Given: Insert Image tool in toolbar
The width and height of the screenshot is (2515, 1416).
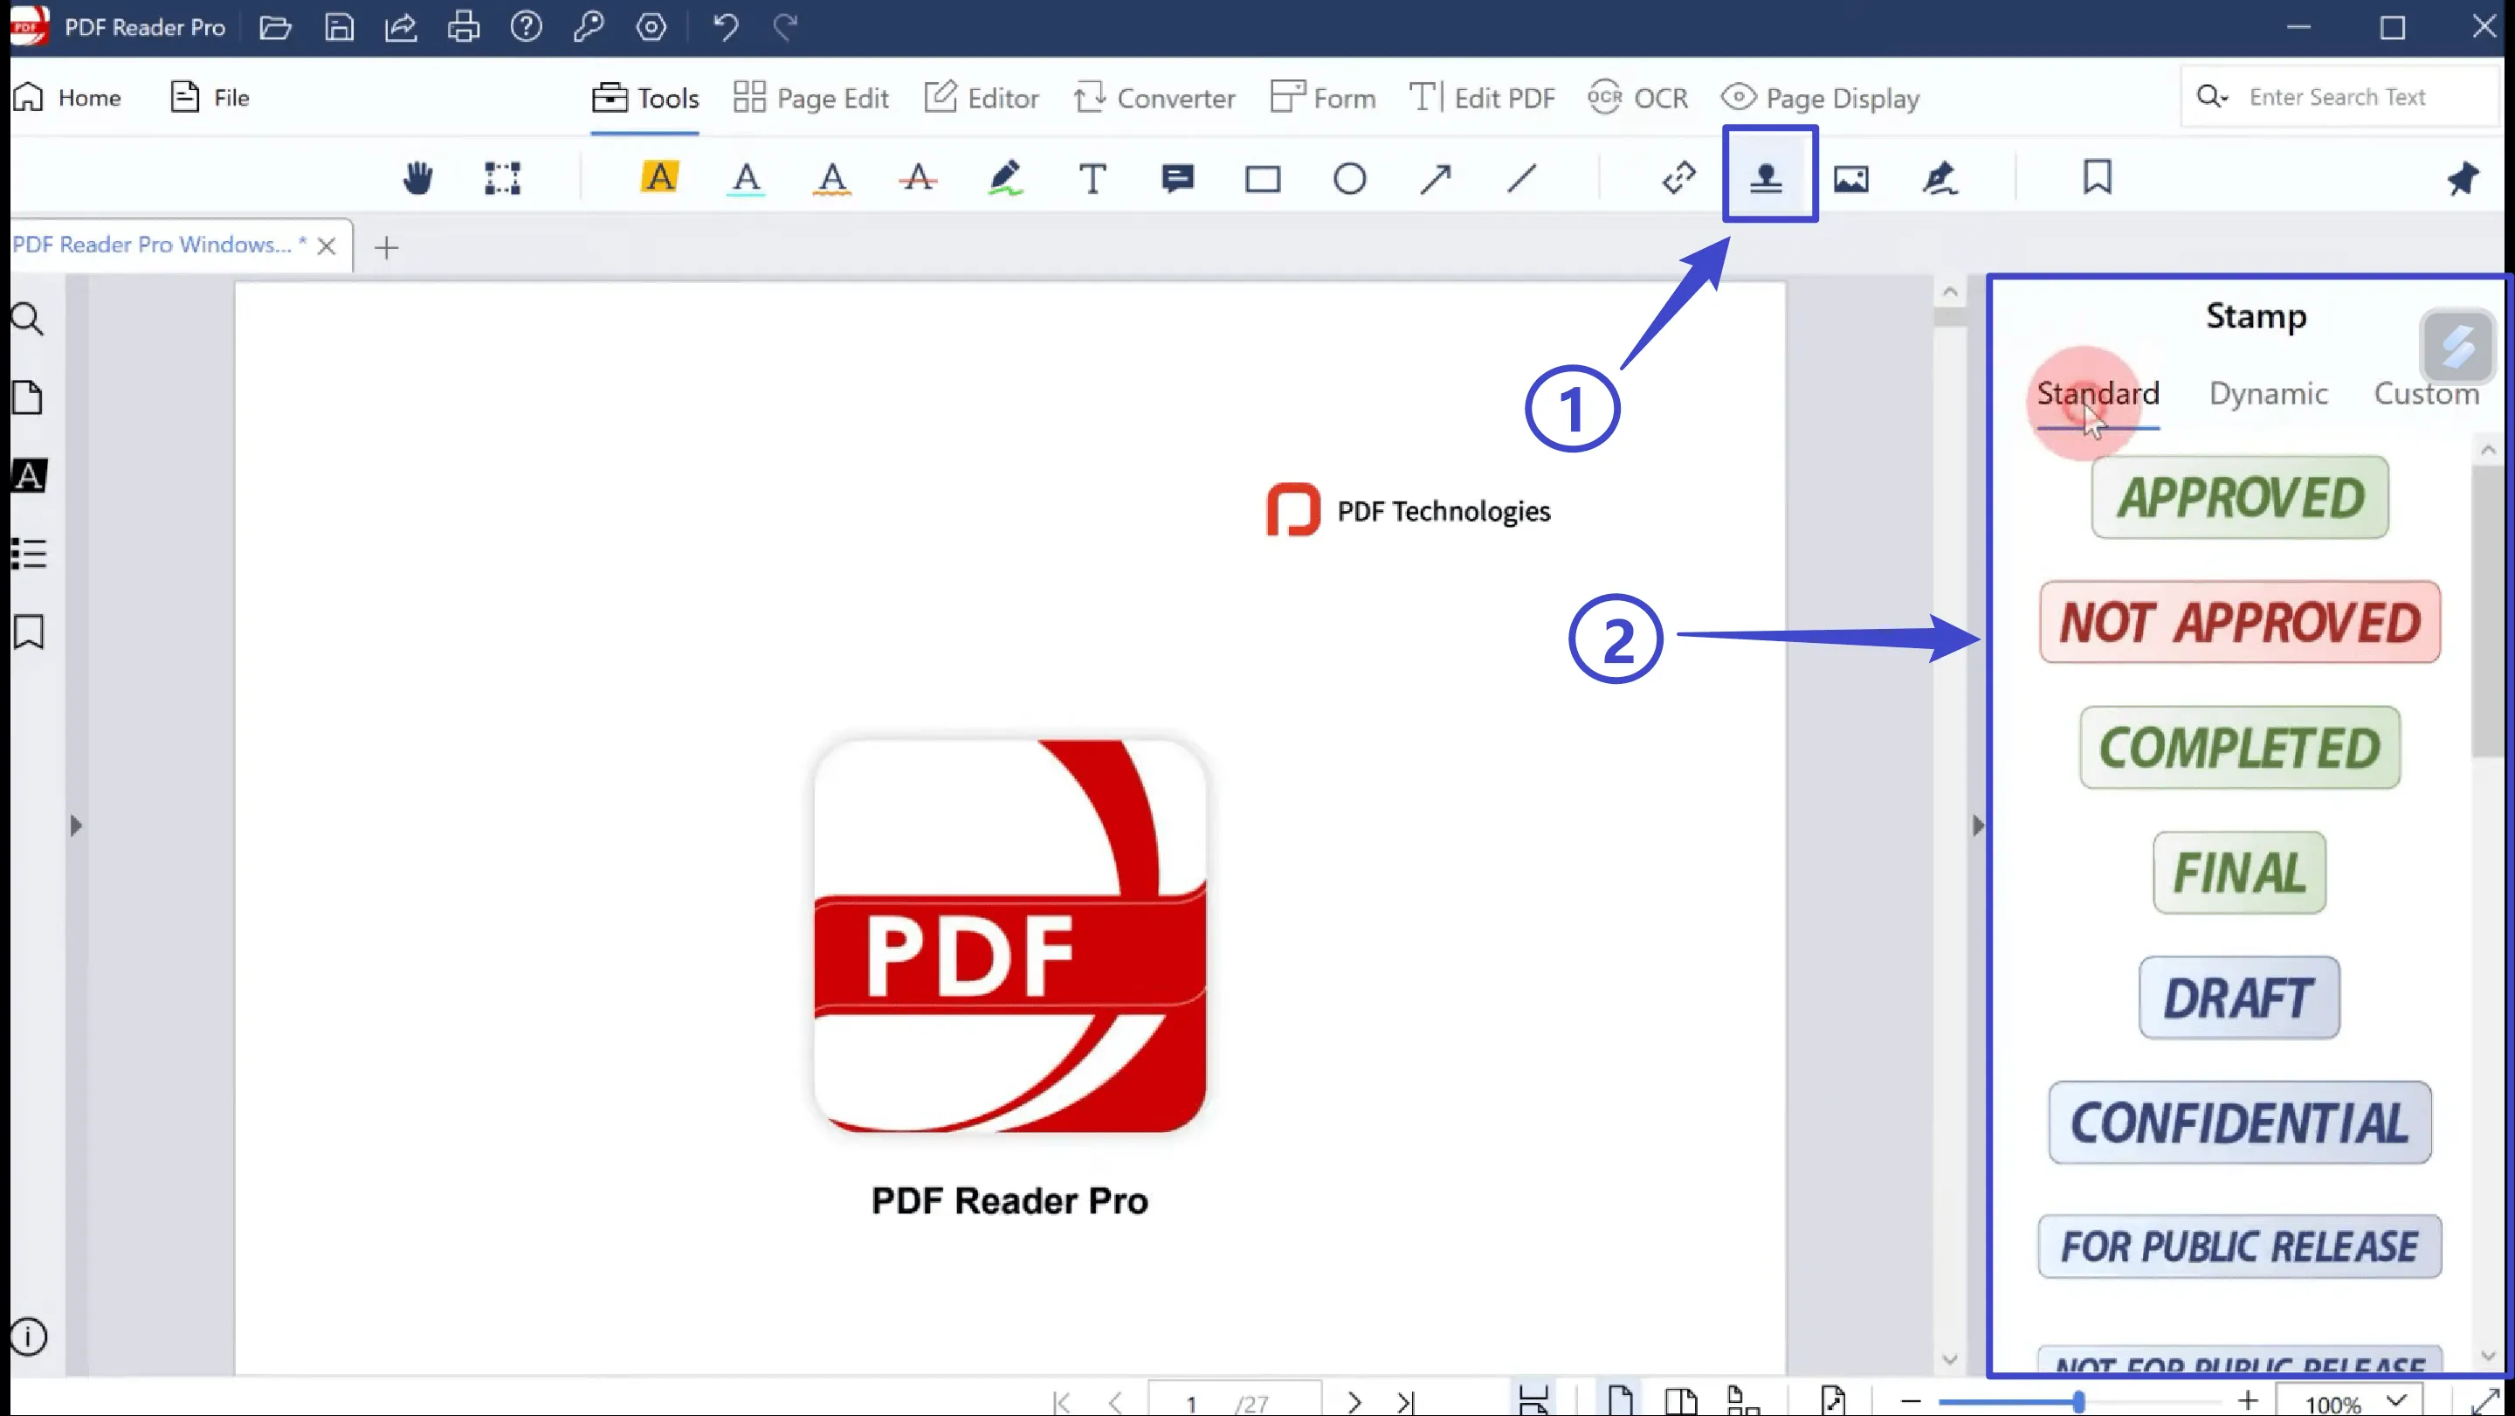Looking at the screenshot, I should pos(1851,179).
